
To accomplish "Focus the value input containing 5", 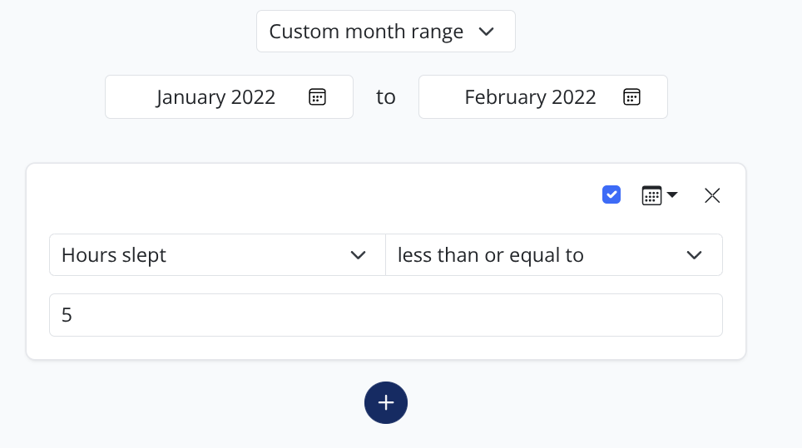I will coord(385,315).
